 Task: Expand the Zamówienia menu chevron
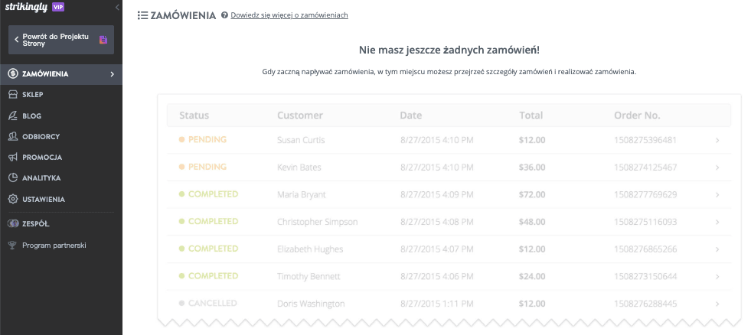pyautogui.click(x=113, y=74)
